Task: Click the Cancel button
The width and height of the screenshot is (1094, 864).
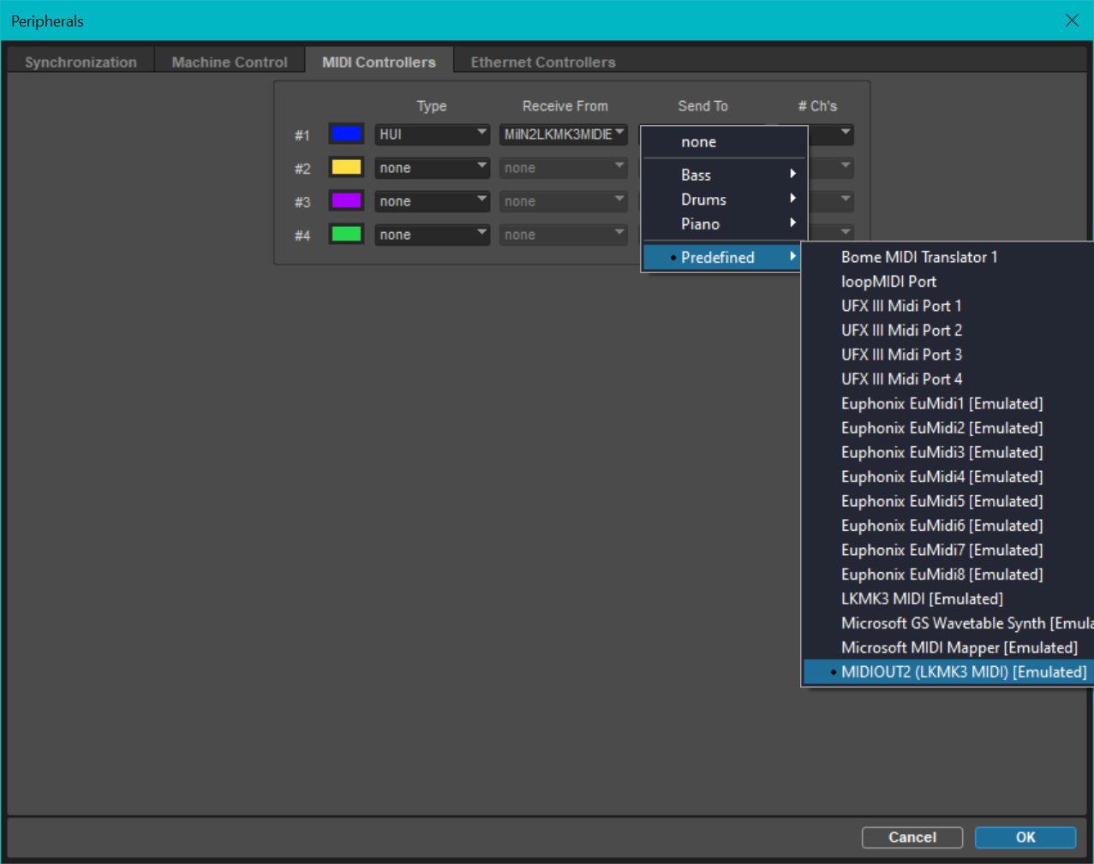Action: pyautogui.click(x=912, y=837)
